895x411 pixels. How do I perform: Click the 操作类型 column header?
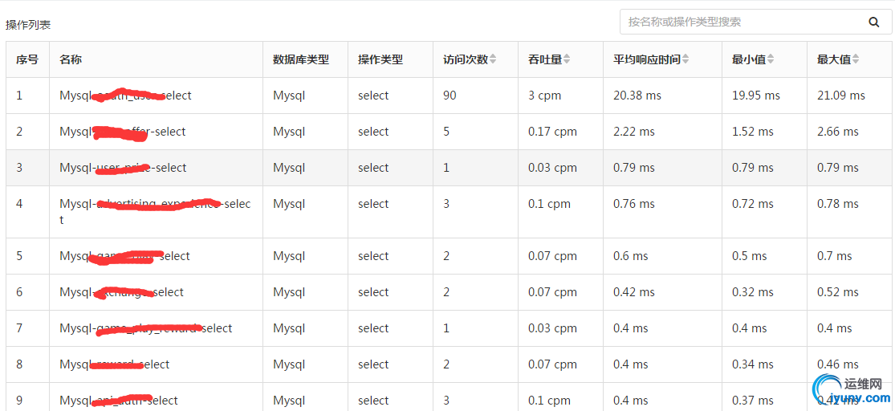(380, 59)
